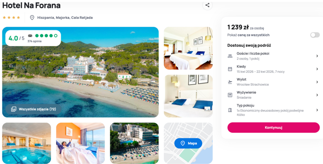323x164 pixels.
Task: Click the location pin icon beside Cala Ratjada
Action: [x=32, y=18]
